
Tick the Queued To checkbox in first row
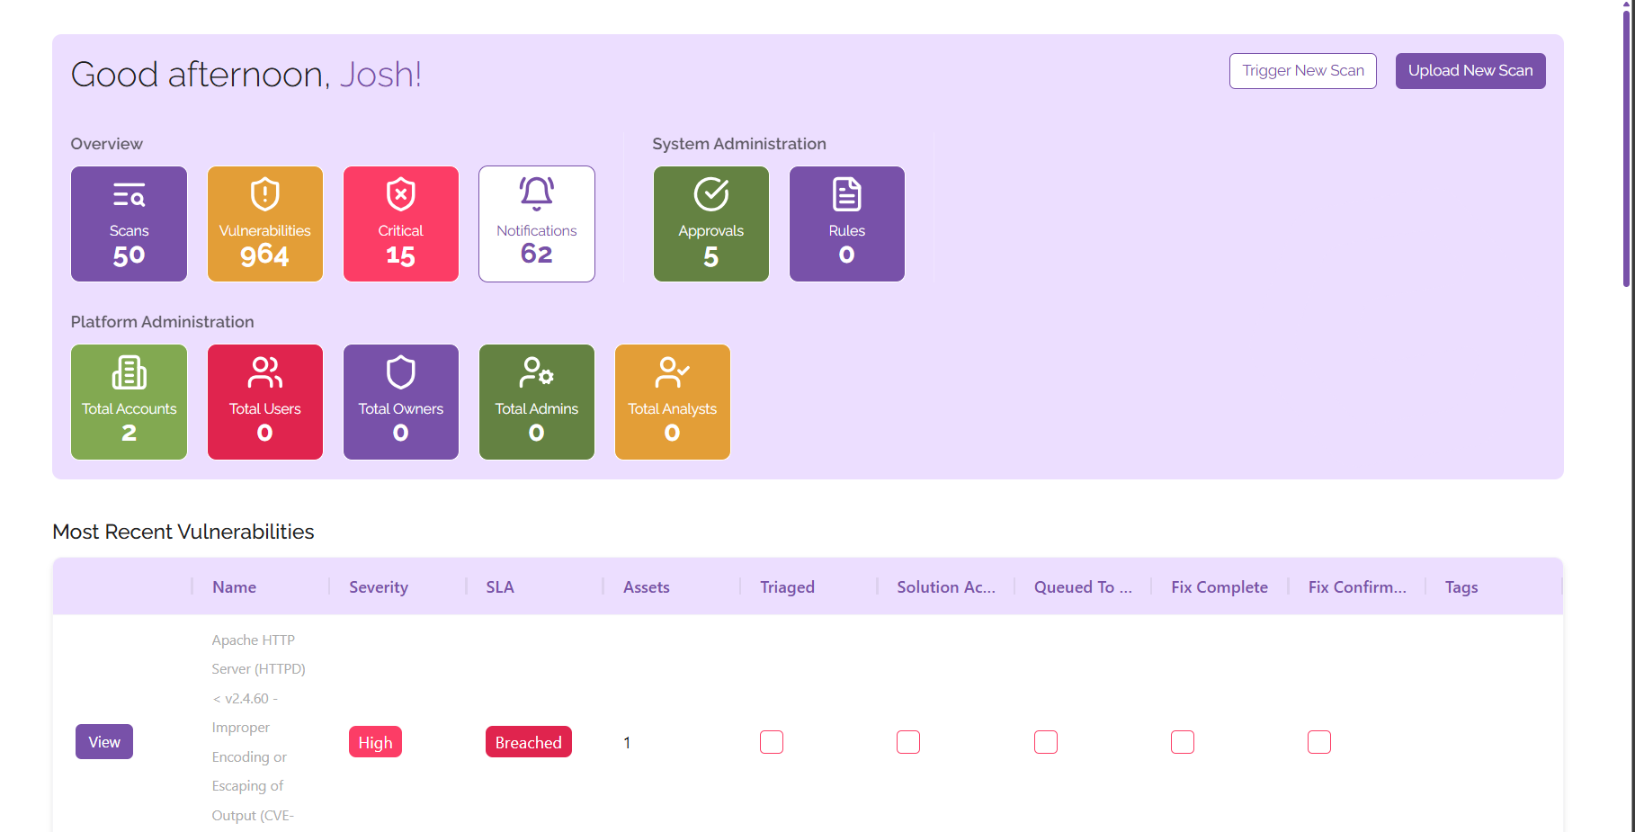point(1046,742)
